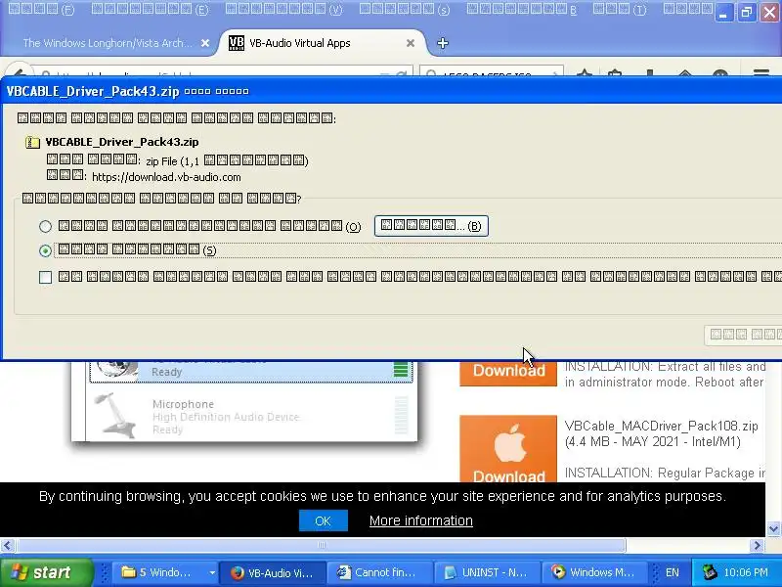Click the Windows M... media player taskbar button
The image size is (782, 587).
[x=594, y=572]
